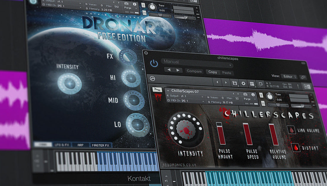Toggle Link Volume switch
The height and width of the screenshot is (186, 327).
coord(291,130)
